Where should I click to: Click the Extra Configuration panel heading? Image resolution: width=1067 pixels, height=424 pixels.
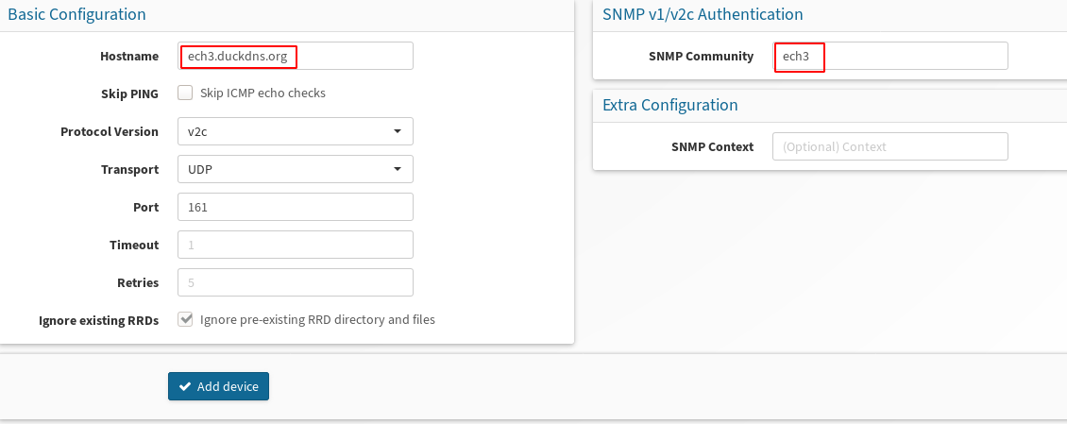pyautogui.click(x=670, y=105)
